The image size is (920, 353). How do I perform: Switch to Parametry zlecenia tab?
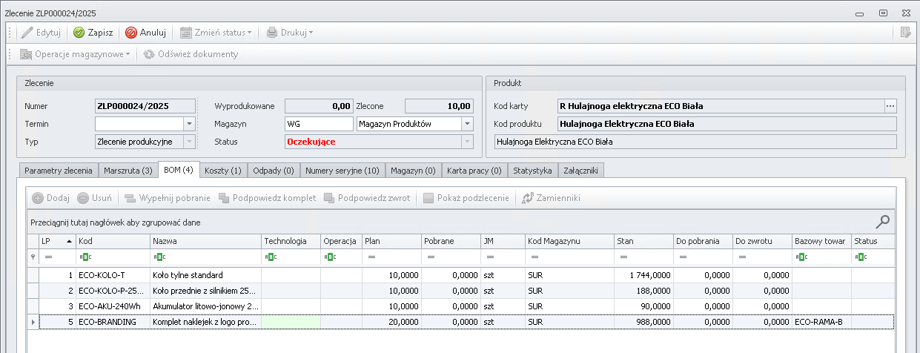point(59,171)
